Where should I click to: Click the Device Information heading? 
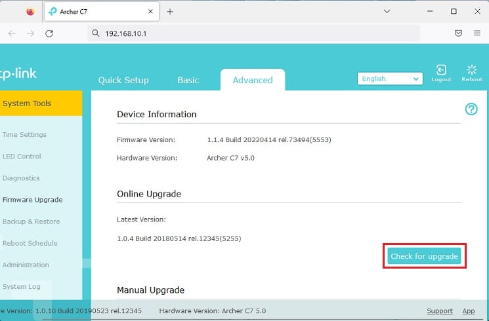tap(157, 114)
